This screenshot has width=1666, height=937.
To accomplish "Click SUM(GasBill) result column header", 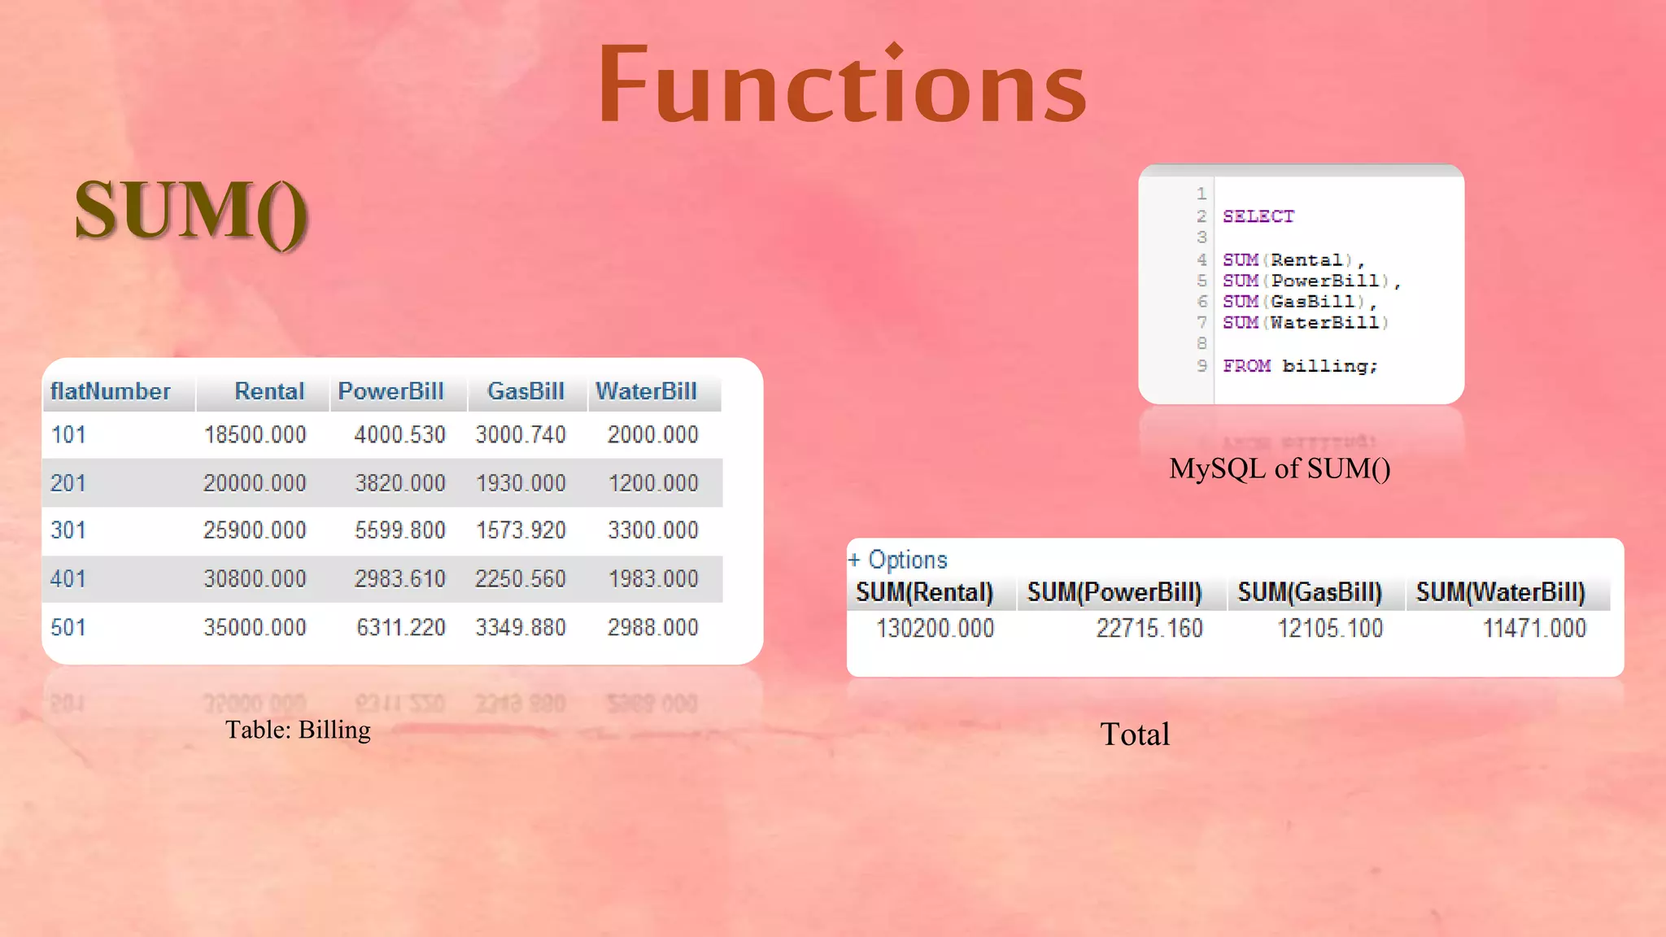I will (x=1310, y=593).
